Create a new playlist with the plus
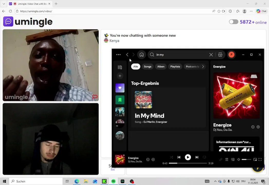This screenshot has height=185, width=269. (120, 76)
